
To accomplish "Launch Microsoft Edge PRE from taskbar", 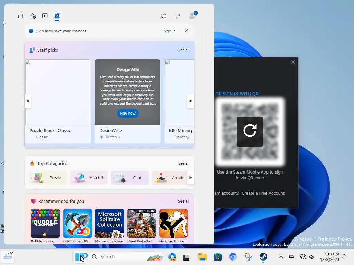I will coord(172,257).
